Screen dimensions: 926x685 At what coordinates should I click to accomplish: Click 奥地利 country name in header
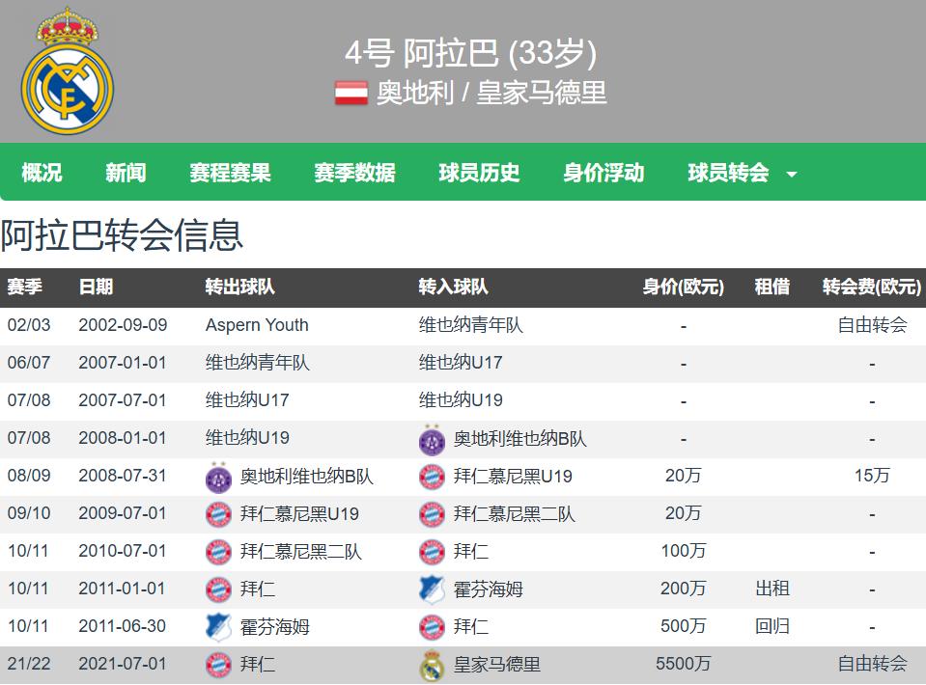pos(415,94)
